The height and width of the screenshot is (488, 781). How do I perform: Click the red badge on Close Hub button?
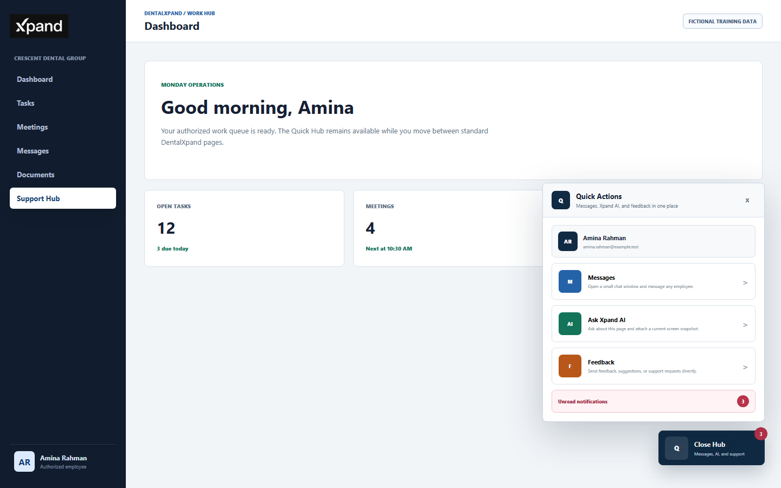point(761,434)
